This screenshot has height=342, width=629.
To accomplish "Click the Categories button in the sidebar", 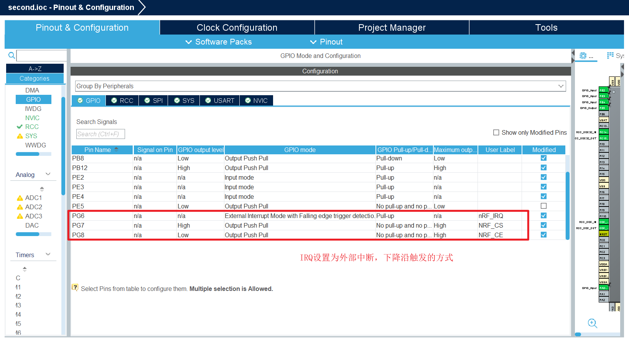I will pyautogui.click(x=35, y=78).
